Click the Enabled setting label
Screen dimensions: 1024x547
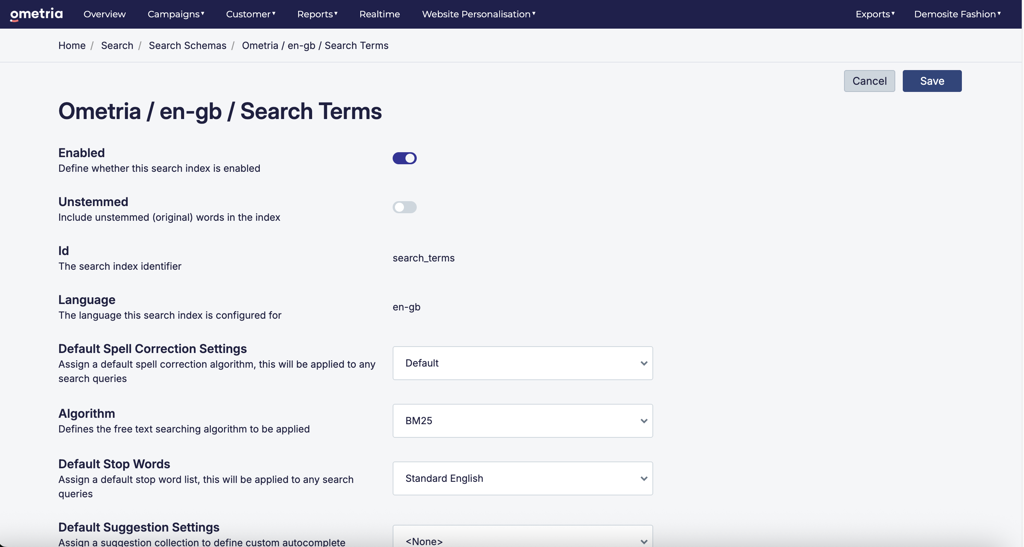(81, 153)
